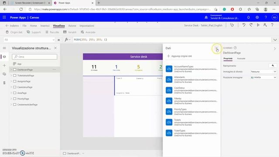Open the File menu
The width and height of the screenshot is (279, 157).
[24, 26]
